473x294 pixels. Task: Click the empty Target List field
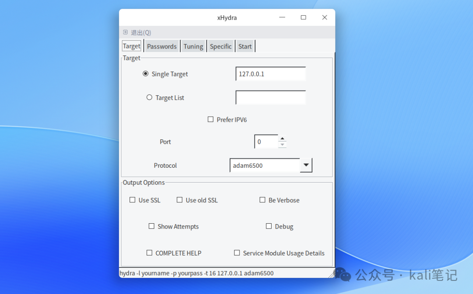click(x=271, y=97)
